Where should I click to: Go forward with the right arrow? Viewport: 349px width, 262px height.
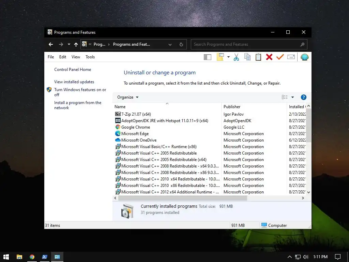(x=61, y=44)
